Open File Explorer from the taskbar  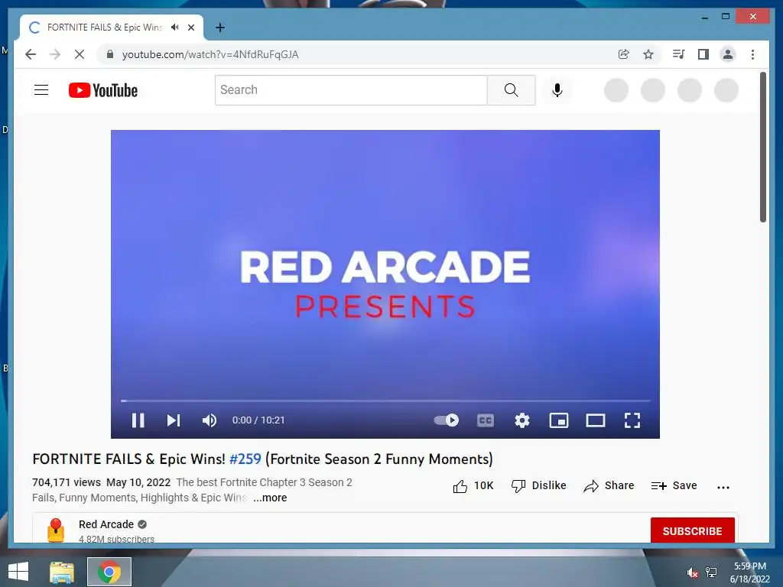click(61, 572)
